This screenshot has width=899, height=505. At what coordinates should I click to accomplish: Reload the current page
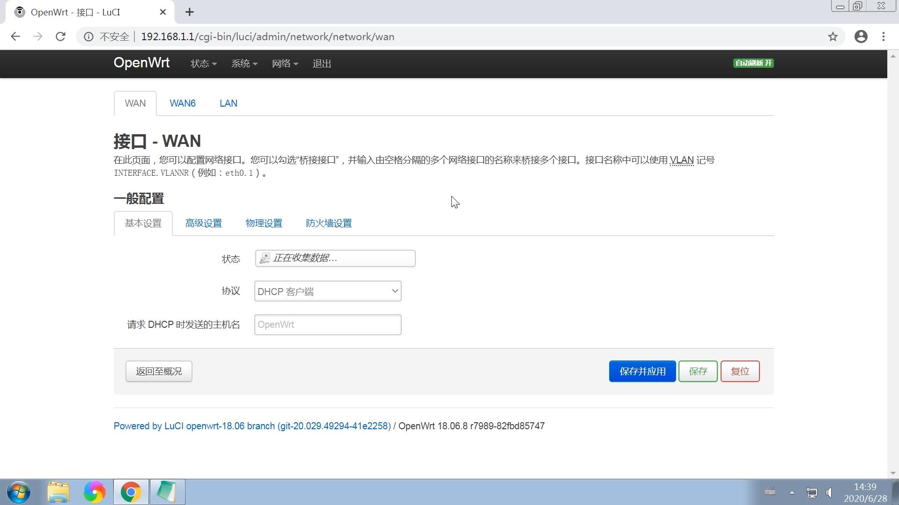60,36
